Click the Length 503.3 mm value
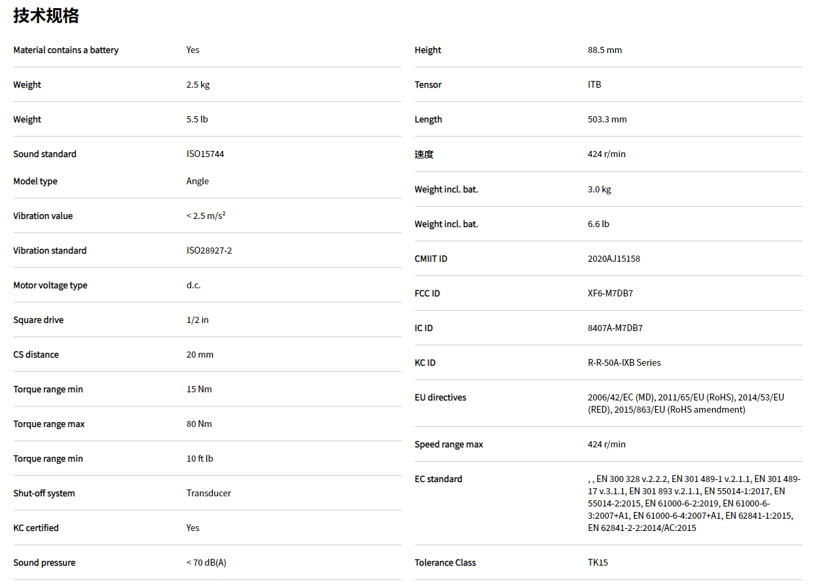The height and width of the screenshot is (584, 834). click(607, 120)
